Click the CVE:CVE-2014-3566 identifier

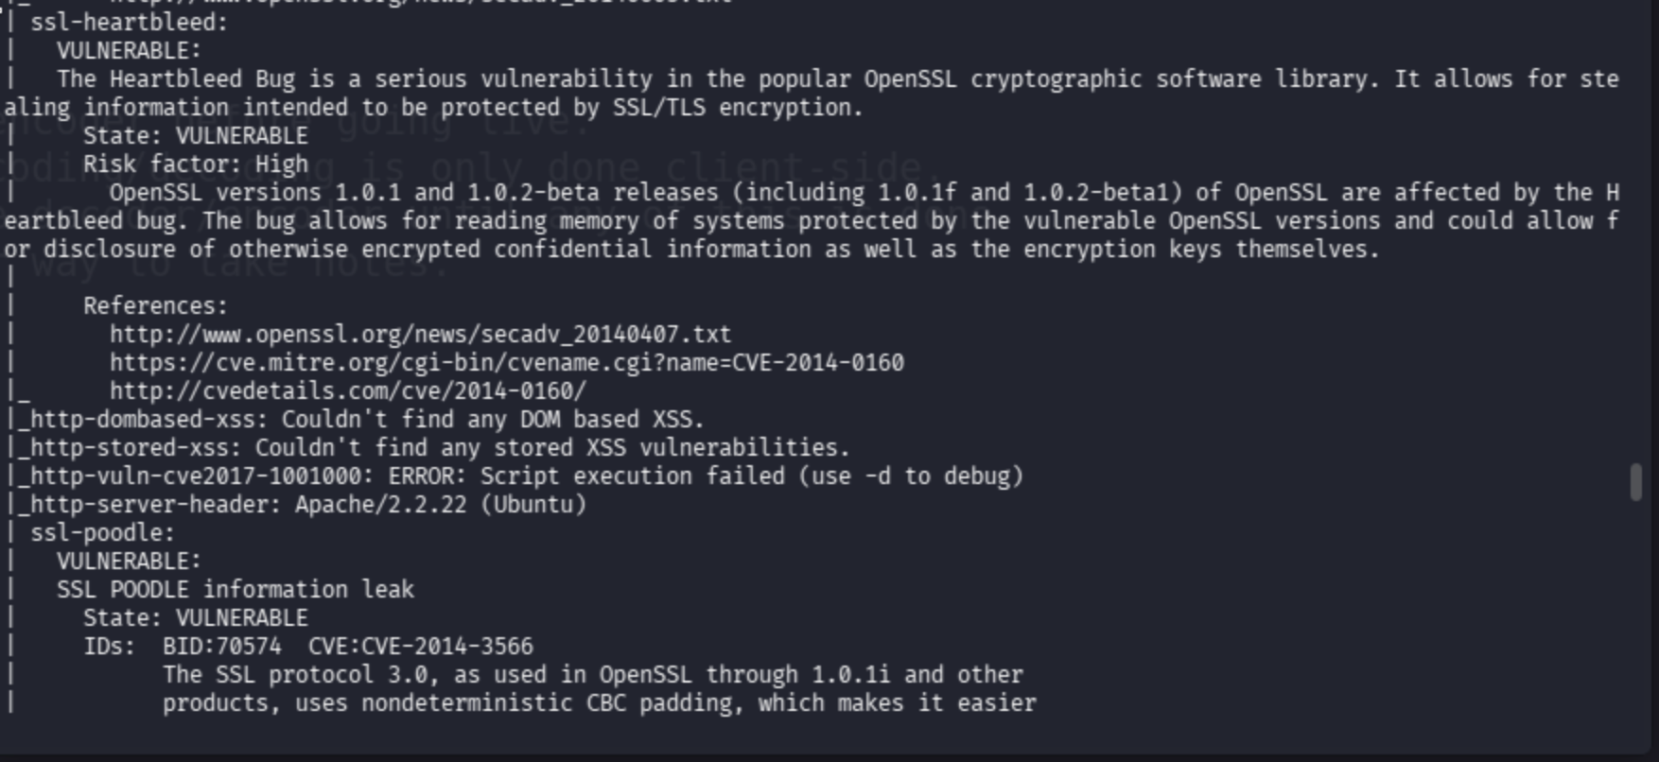pos(420,647)
